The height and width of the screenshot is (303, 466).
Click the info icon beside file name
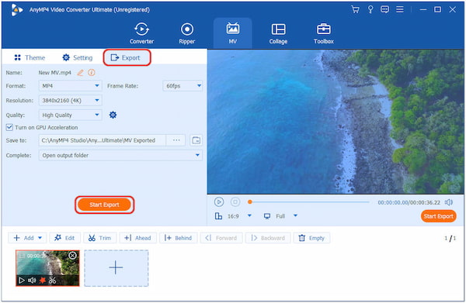pos(92,73)
